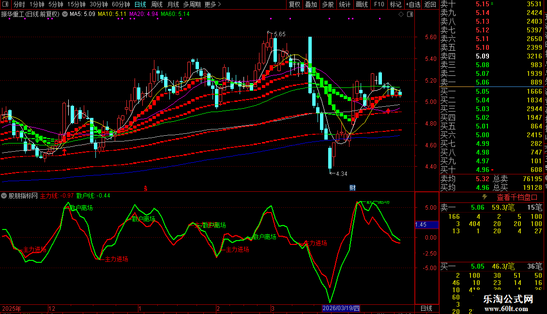
Task: Click the 2025年 timeline label
Action: 12,308
